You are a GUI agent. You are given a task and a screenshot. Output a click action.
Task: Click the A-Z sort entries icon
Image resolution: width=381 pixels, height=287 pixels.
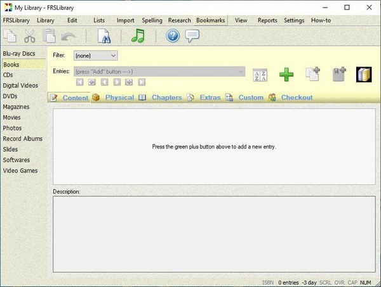(260, 74)
